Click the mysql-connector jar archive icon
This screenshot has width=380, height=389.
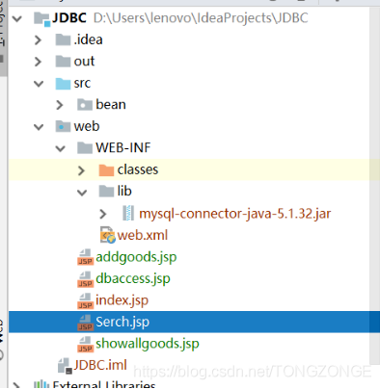(128, 213)
